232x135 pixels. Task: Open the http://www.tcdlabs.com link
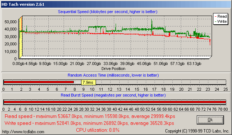[23, 132]
